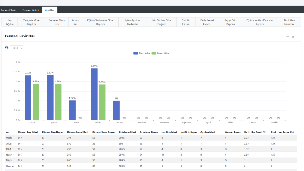Image resolution: width=304 pixels, height=171 pixels.
Task: Open the Kayıp Gün Raporu
Action: tap(230, 22)
